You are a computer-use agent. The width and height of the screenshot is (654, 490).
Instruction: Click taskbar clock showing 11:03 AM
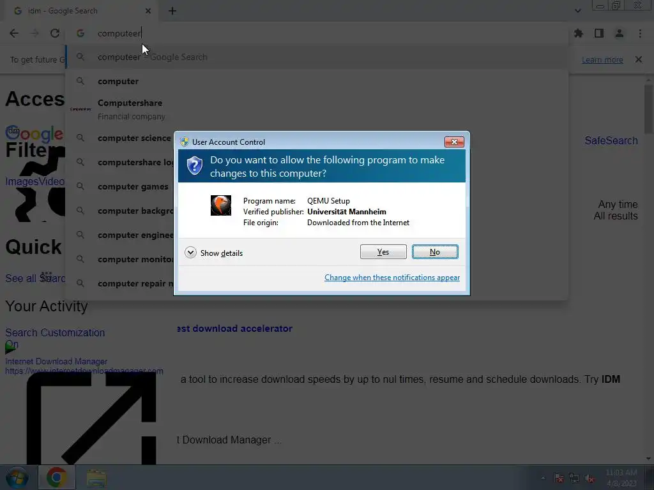621,478
